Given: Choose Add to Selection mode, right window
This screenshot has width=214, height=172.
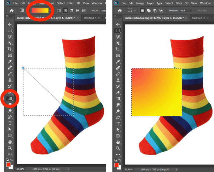Looking at the screenshot, I should pyautogui.click(x=149, y=10).
